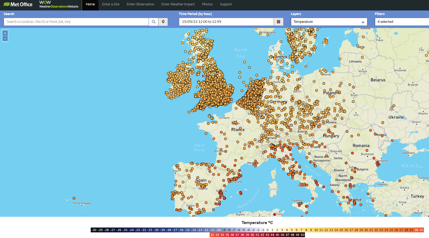Go to the Home tab
Image resolution: width=429 pixels, height=238 pixels.
tap(90, 4)
